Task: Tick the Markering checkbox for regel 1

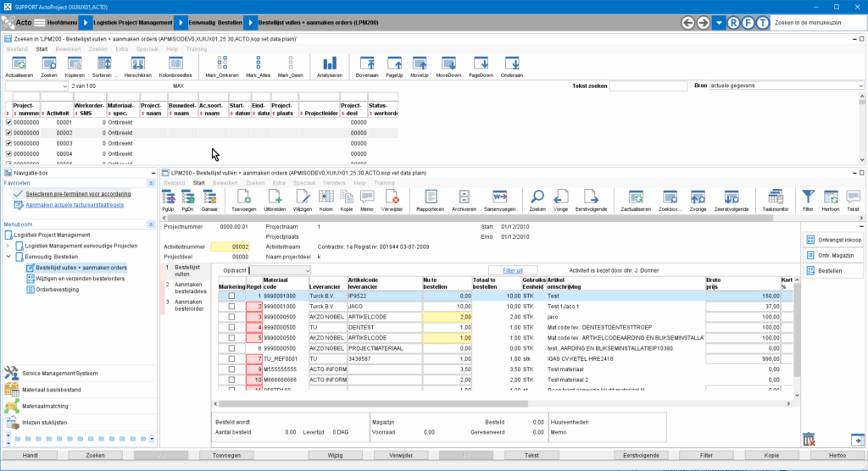Action: click(231, 296)
